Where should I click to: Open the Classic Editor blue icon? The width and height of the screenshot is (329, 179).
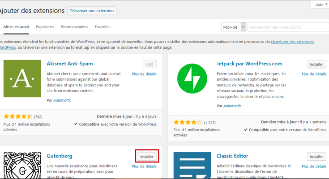pyautogui.click(x=192, y=166)
